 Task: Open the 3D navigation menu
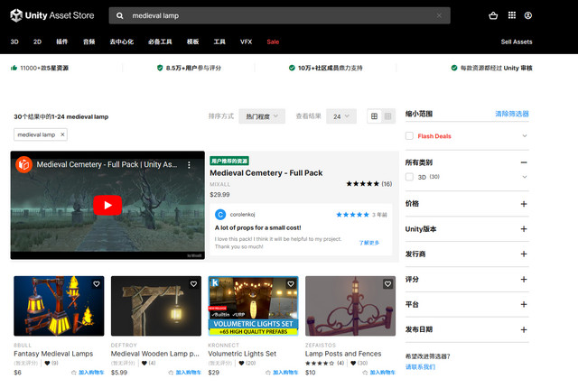(x=14, y=42)
